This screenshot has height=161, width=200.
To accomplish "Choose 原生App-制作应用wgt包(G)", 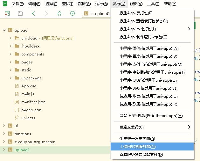I will point(152,37).
